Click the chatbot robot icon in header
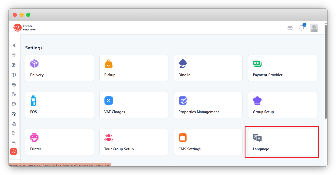 [290, 28]
